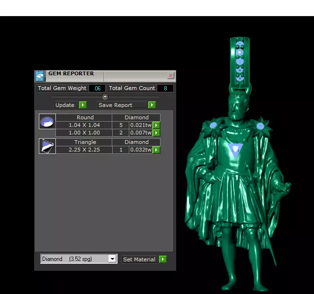Screen dimensions: 314x294
Task: Click the Diamond label in Round row
Action: [x=136, y=117]
